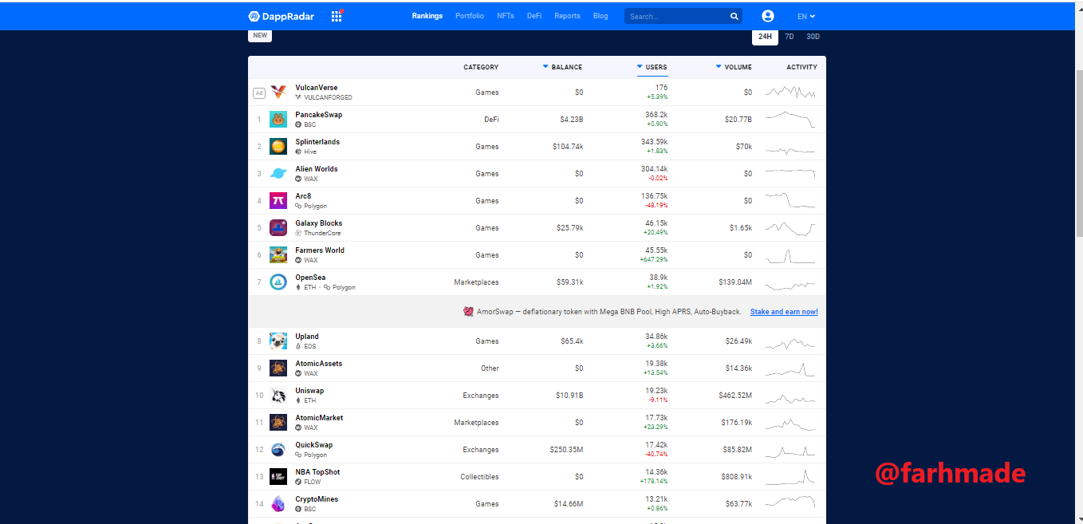Open the NFTs menu item

click(x=506, y=16)
